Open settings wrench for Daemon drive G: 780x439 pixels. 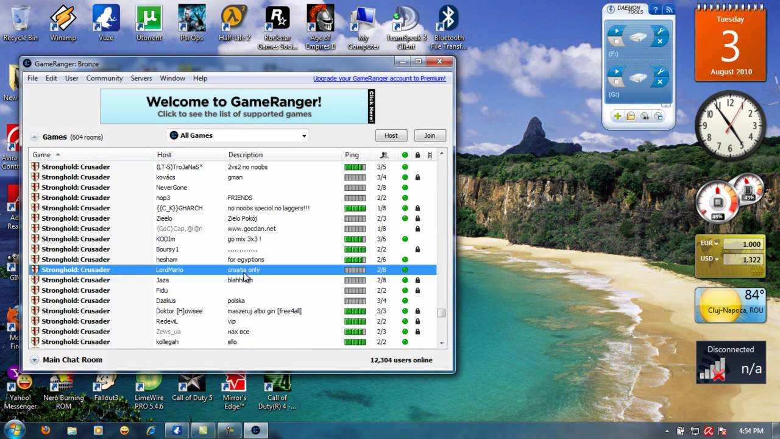659,72
